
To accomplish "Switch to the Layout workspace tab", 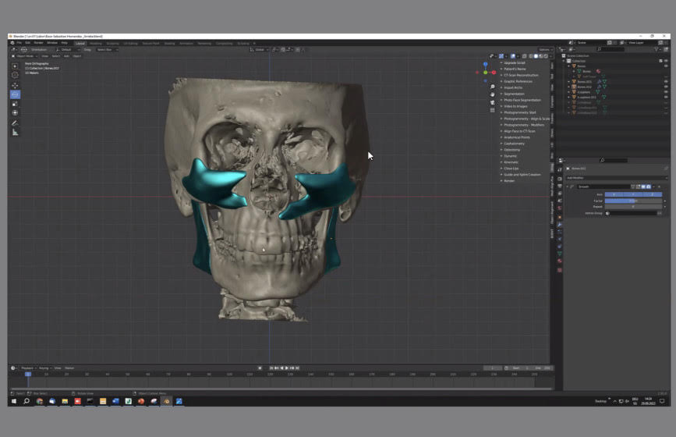I will [x=80, y=43].
